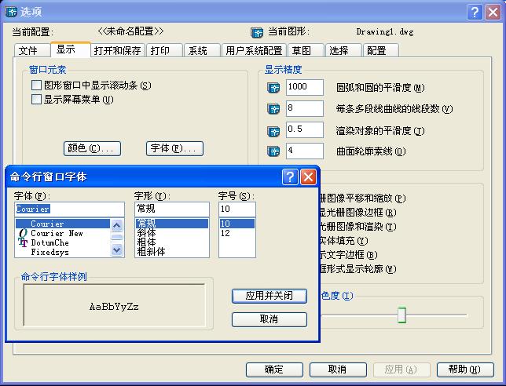Click drawing icon beside 渲染对象的平滑度 field
Image resolution: width=506 pixels, height=386 pixels.
click(x=273, y=131)
